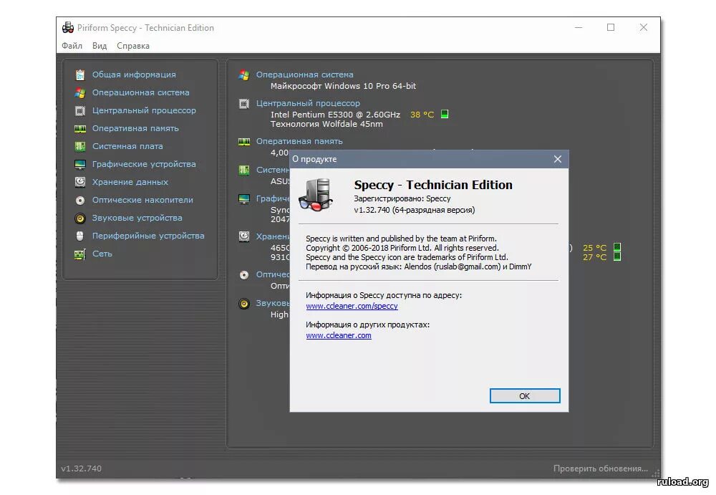Click the green temperature indicator next to 38 °C
The height and width of the screenshot is (495, 716).
(x=445, y=114)
